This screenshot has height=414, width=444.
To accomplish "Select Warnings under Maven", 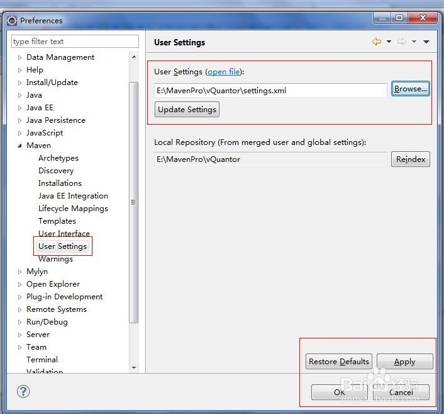I will pos(55,259).
